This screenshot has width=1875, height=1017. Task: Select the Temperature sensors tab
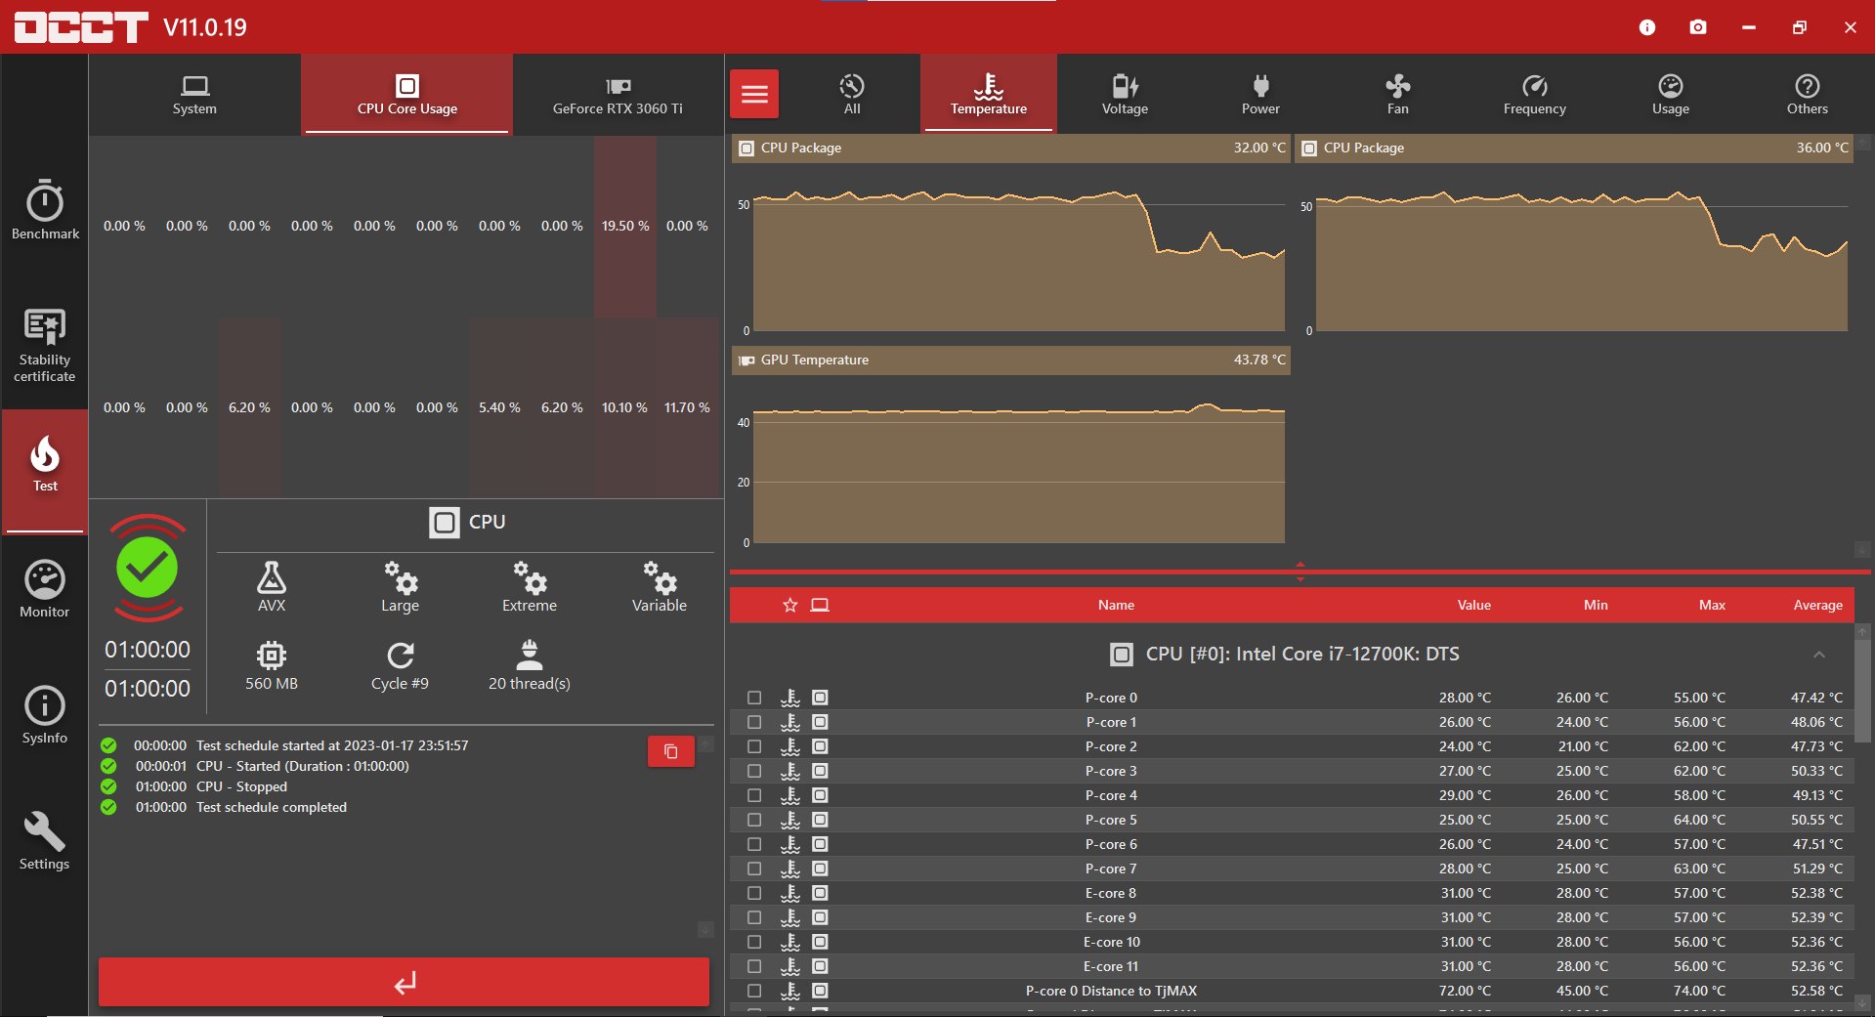(x=989, y=95)
